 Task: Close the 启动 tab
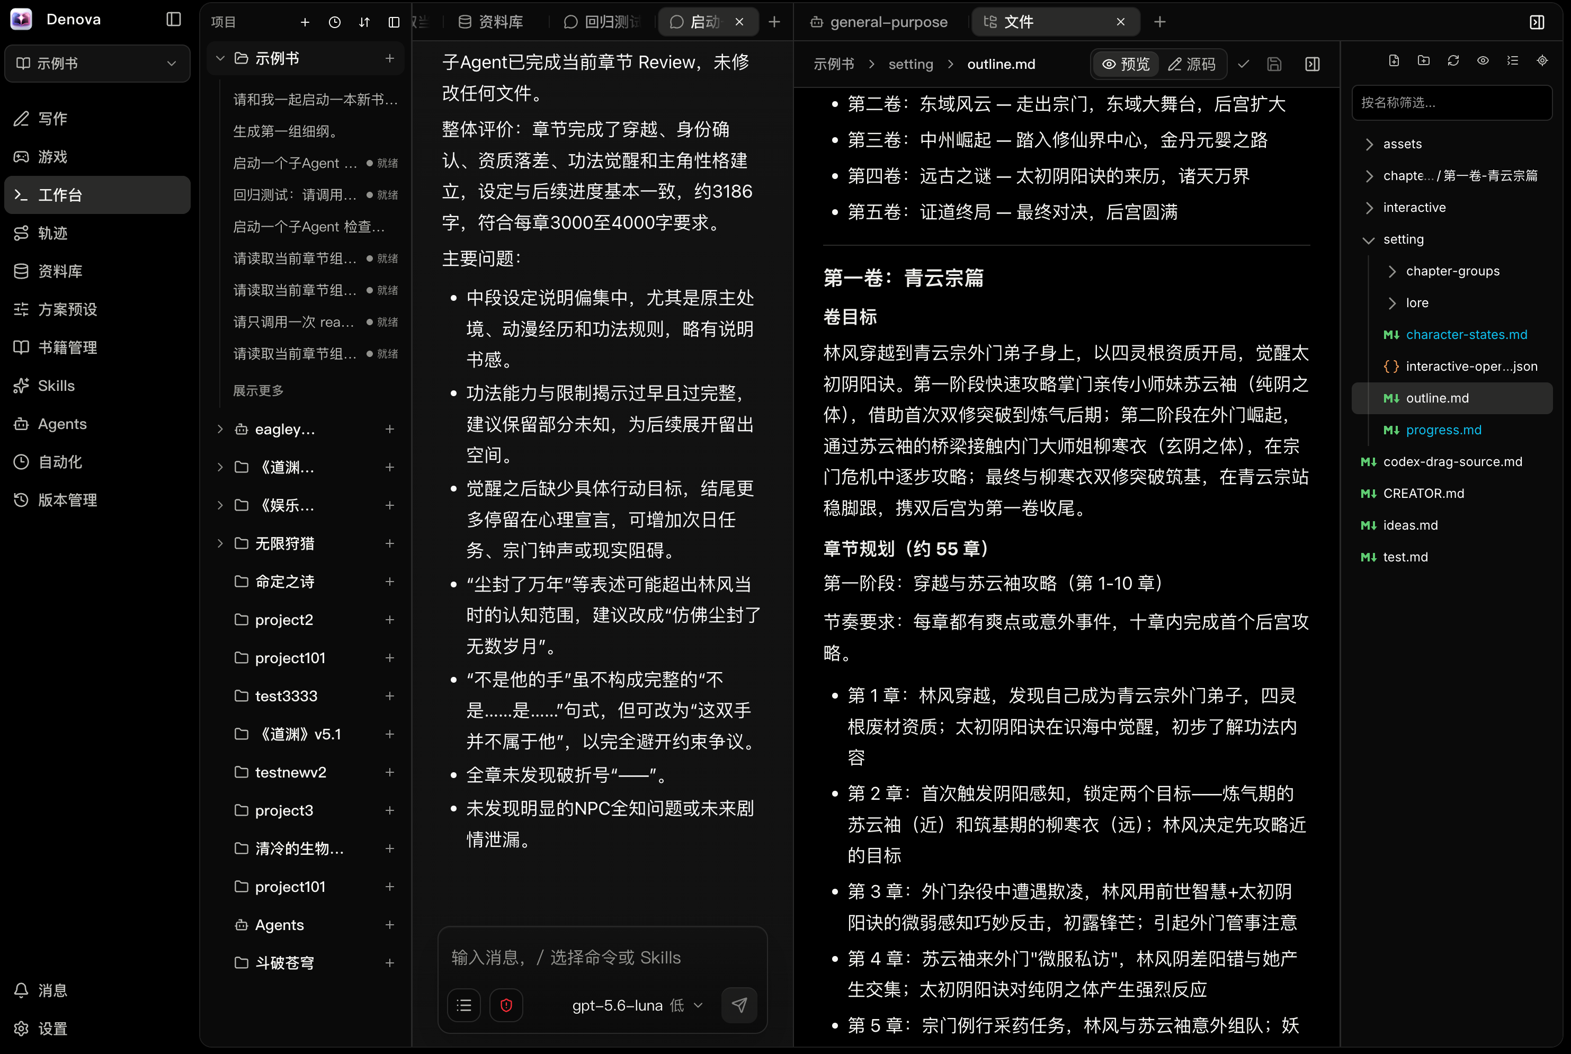click(x=739, y=22)
